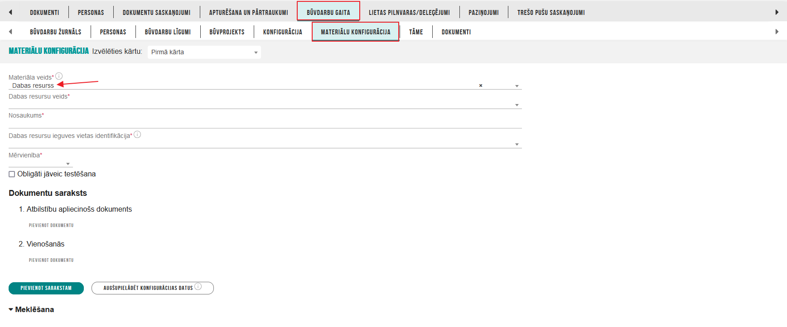Image resolution: width=787 pixels, height=327 pixels.
Task: Open the Dabas resursu veids dropdown
Action: 265,104
